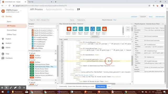The width and height of the screenshot is (168, 94).
Task: Go to Apiproxydemo breadcrumb link
Action: 54,9
